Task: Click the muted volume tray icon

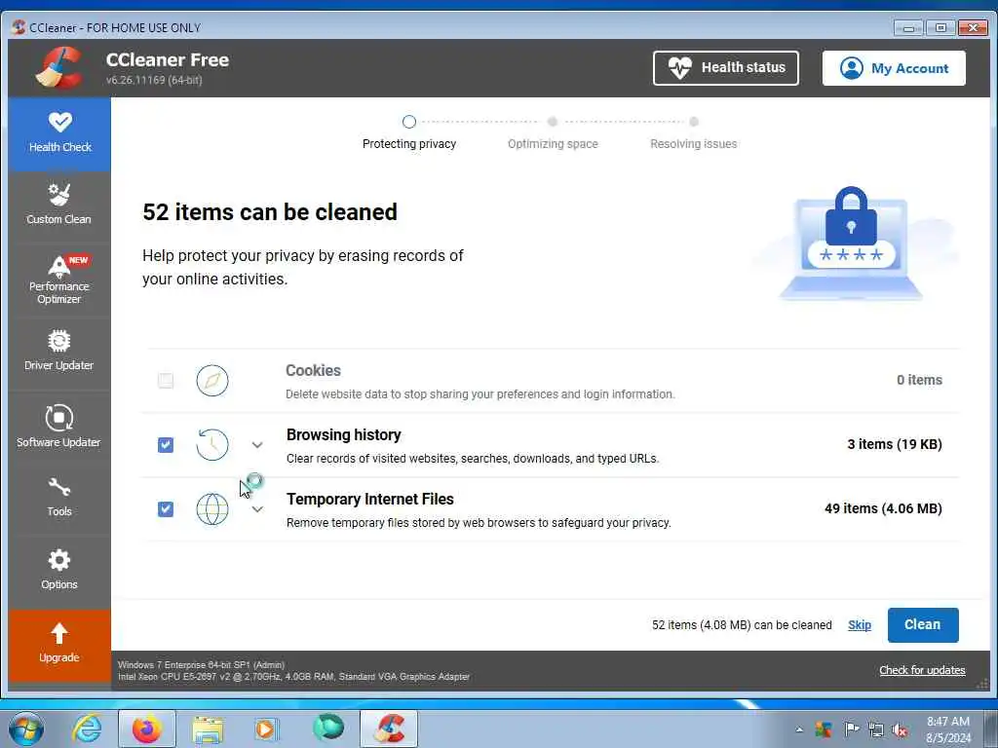Action: pos(900,730)
